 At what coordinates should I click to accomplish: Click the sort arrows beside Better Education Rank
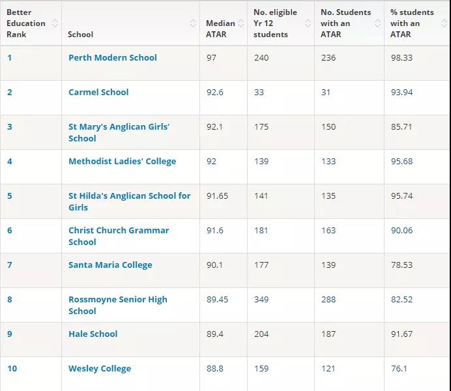(55, 23)
